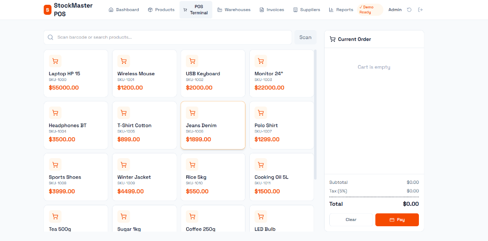Click the product list scrollbar
This screenshot has height=241, width=488.
[315, 114]
